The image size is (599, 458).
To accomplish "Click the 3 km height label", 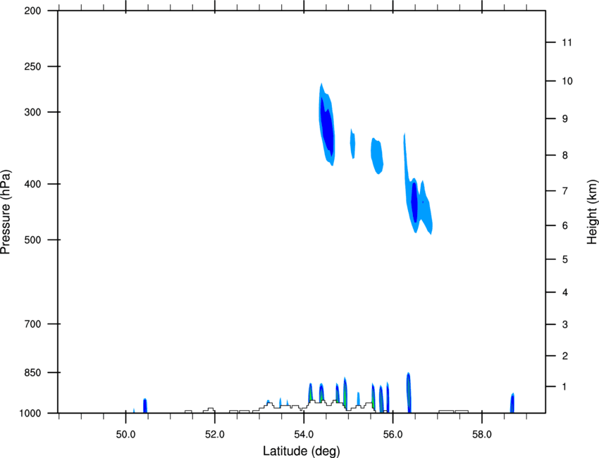I will click(x=564, y=325).
